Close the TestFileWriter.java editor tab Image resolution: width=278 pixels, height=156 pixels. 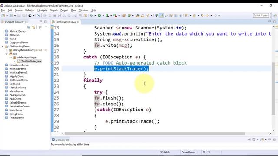click(78, 22)
